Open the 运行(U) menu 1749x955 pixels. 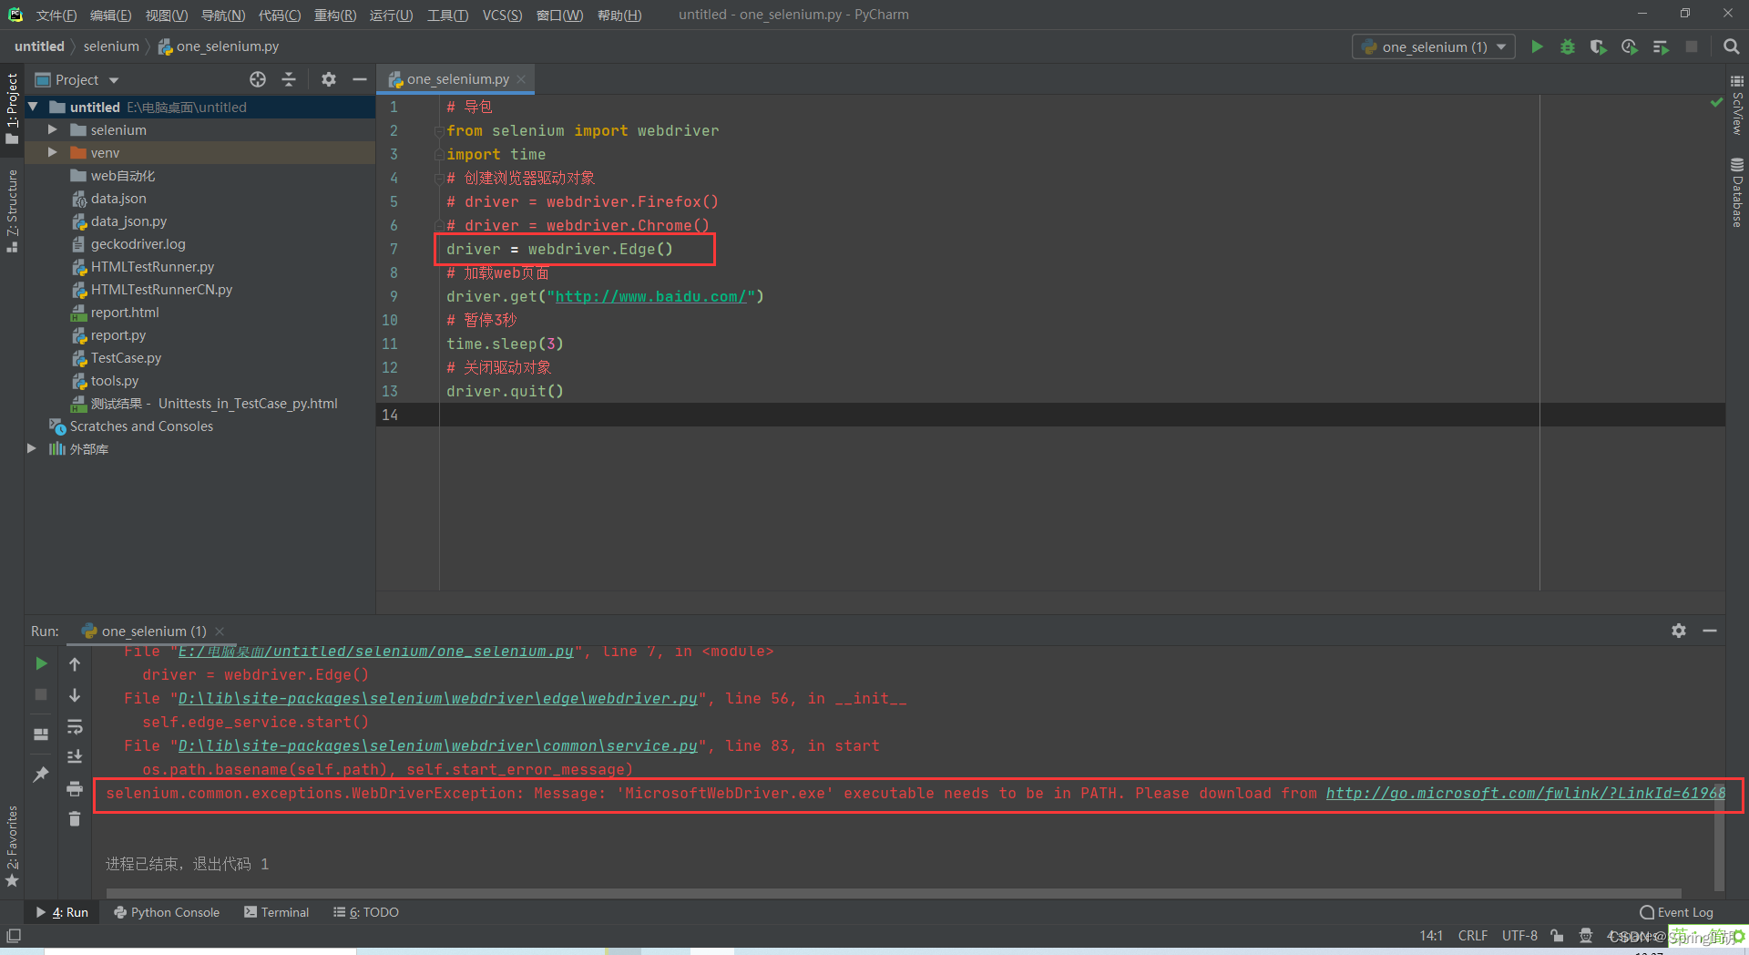(x=391, y=15)
